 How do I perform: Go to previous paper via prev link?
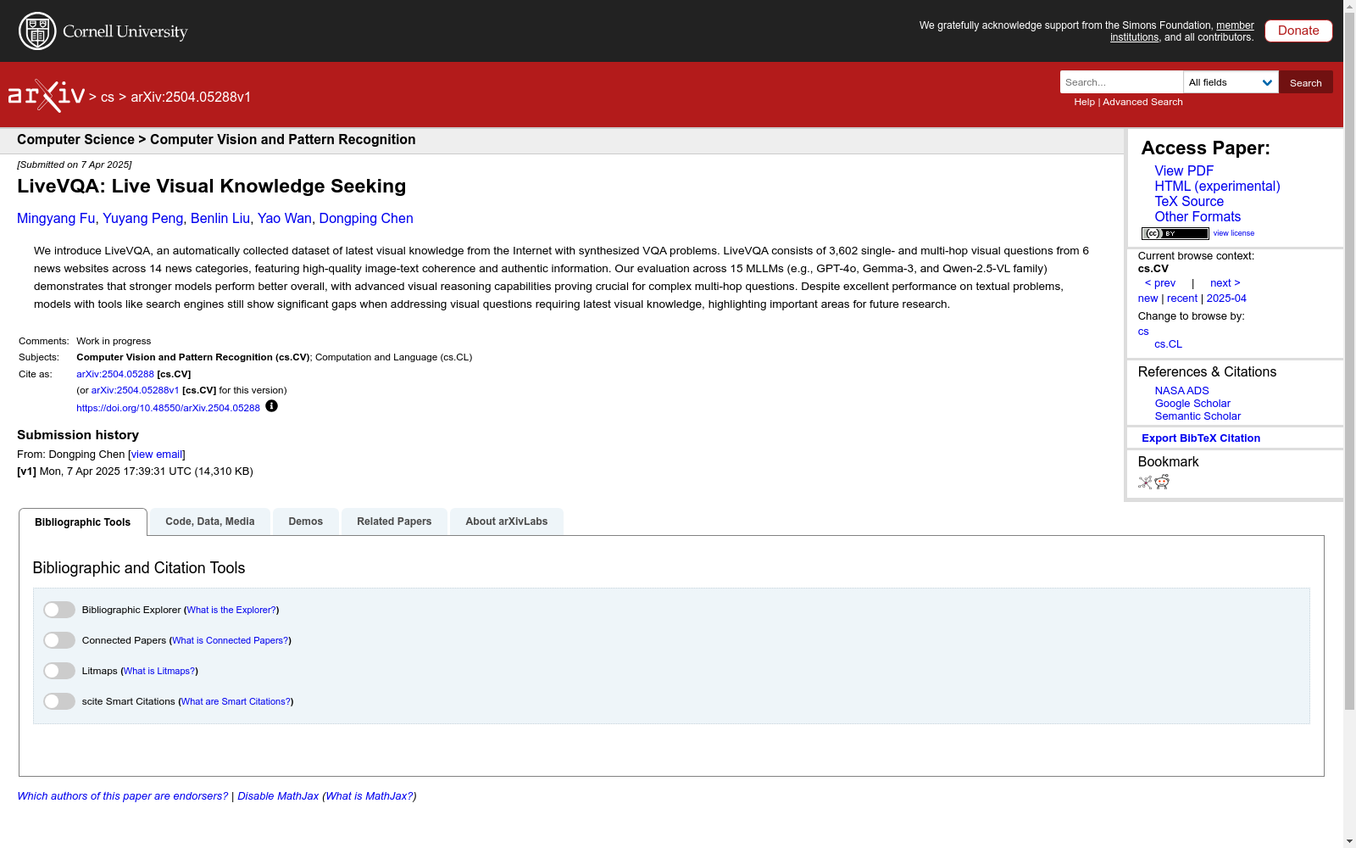coord(1159,283)
